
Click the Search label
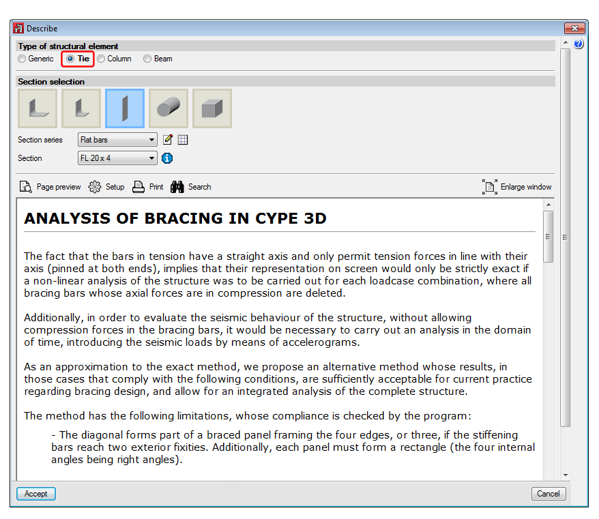(199, 187)
